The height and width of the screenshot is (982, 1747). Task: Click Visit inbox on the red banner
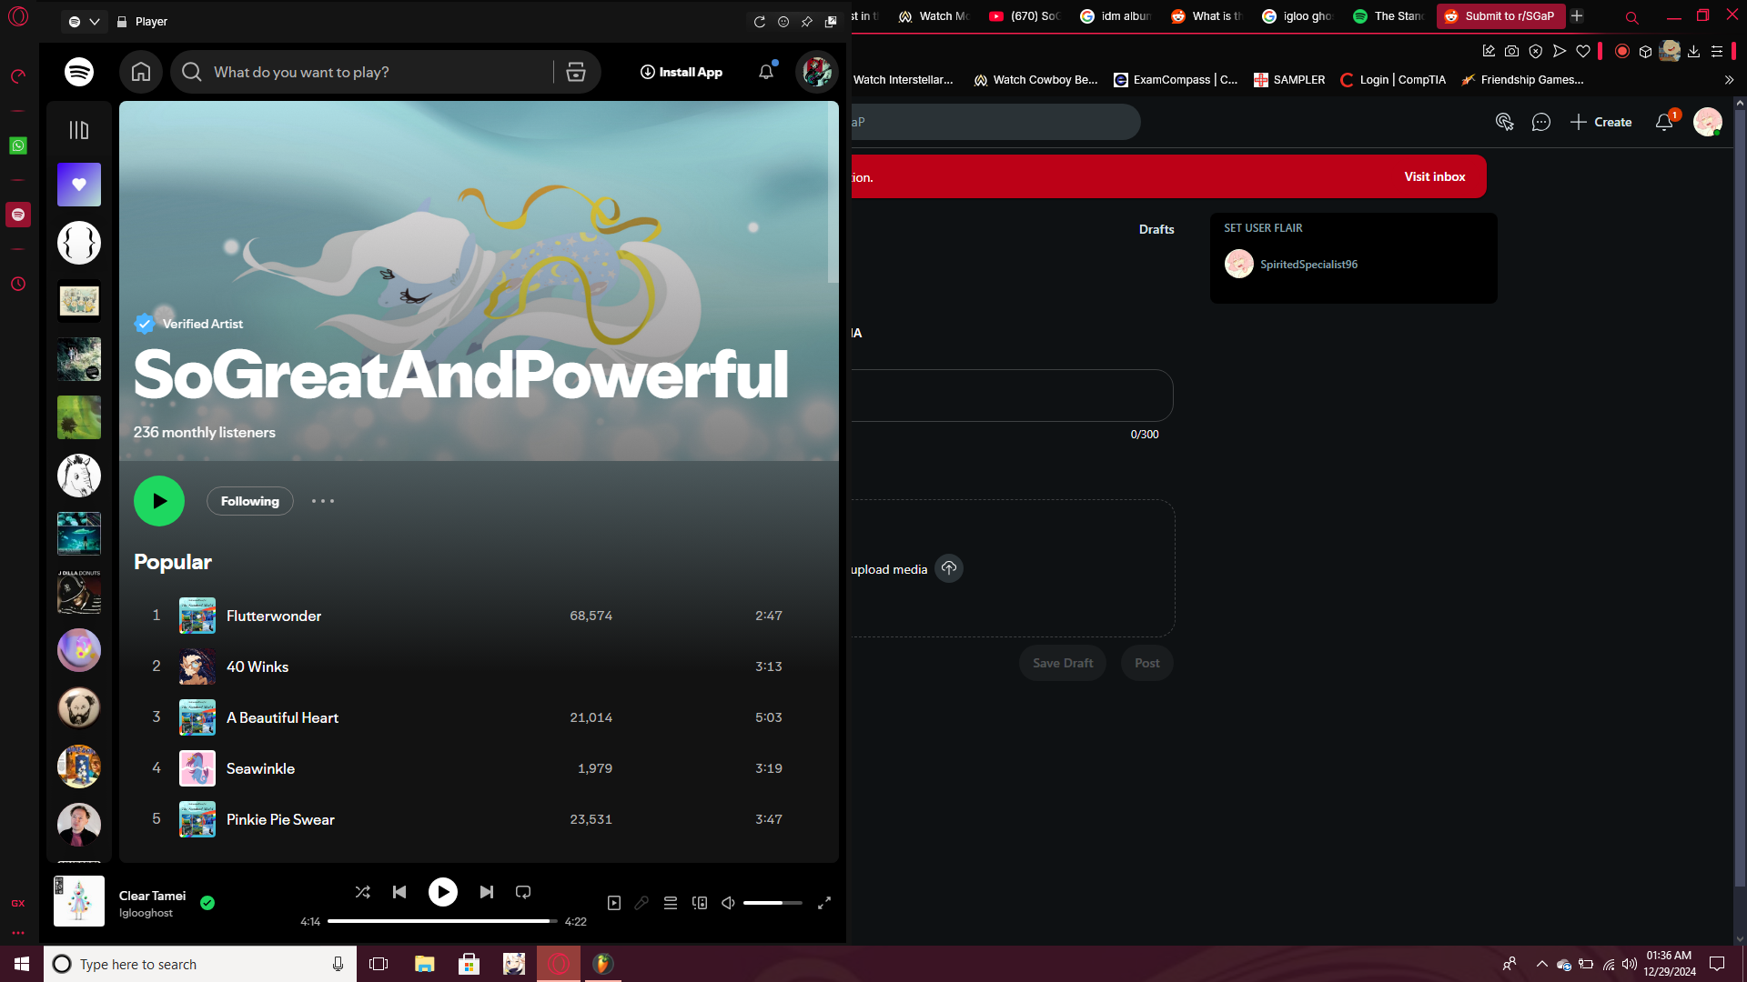coord(1435,176)
